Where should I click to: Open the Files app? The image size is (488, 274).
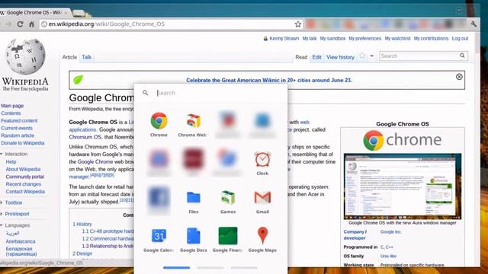click(193, 202)
